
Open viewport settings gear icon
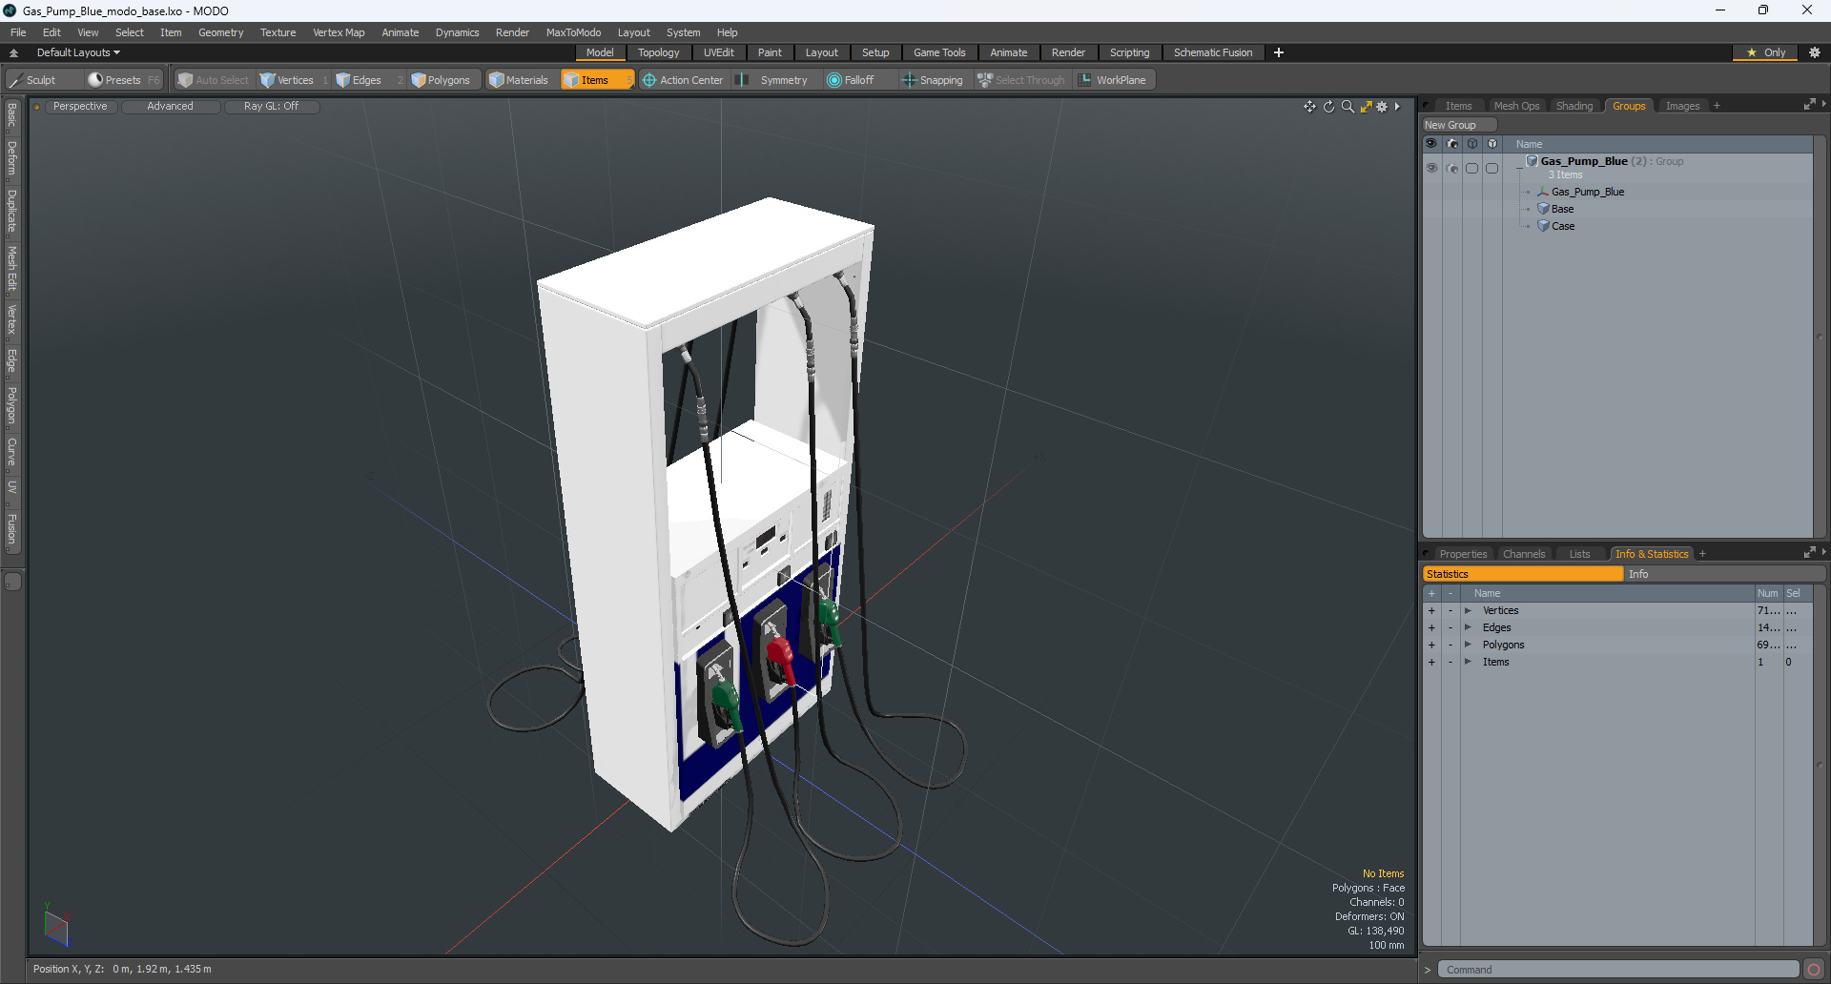[1382, 107]
